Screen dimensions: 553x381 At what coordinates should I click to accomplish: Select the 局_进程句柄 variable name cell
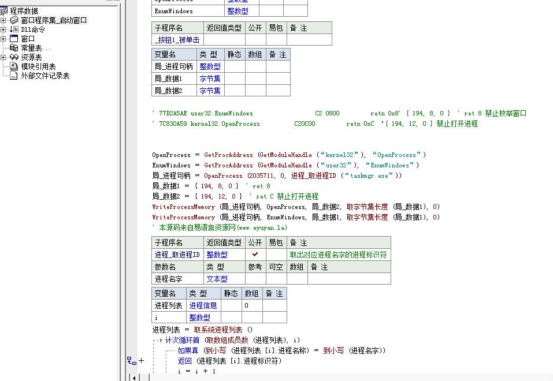(174, 66)
